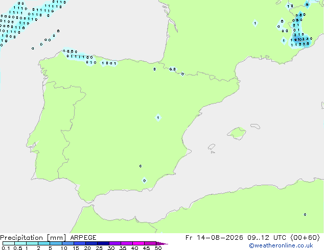
Task: Click the 'ARPEGE' model name label
Action: [x=83, y=238]
